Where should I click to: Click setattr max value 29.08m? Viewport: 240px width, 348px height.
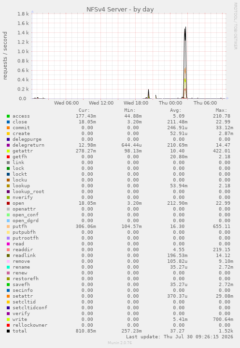click(225, 296)
